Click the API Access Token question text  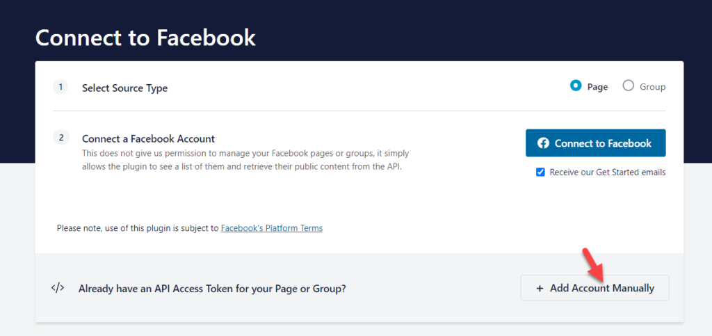point(212,288)
